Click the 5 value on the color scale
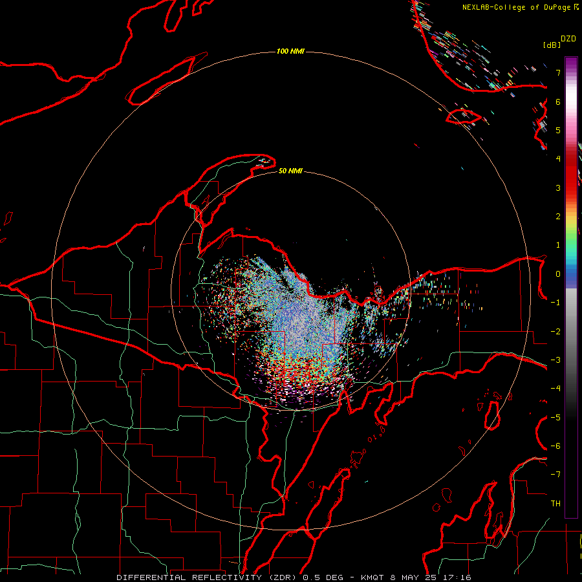 (558, 130)
